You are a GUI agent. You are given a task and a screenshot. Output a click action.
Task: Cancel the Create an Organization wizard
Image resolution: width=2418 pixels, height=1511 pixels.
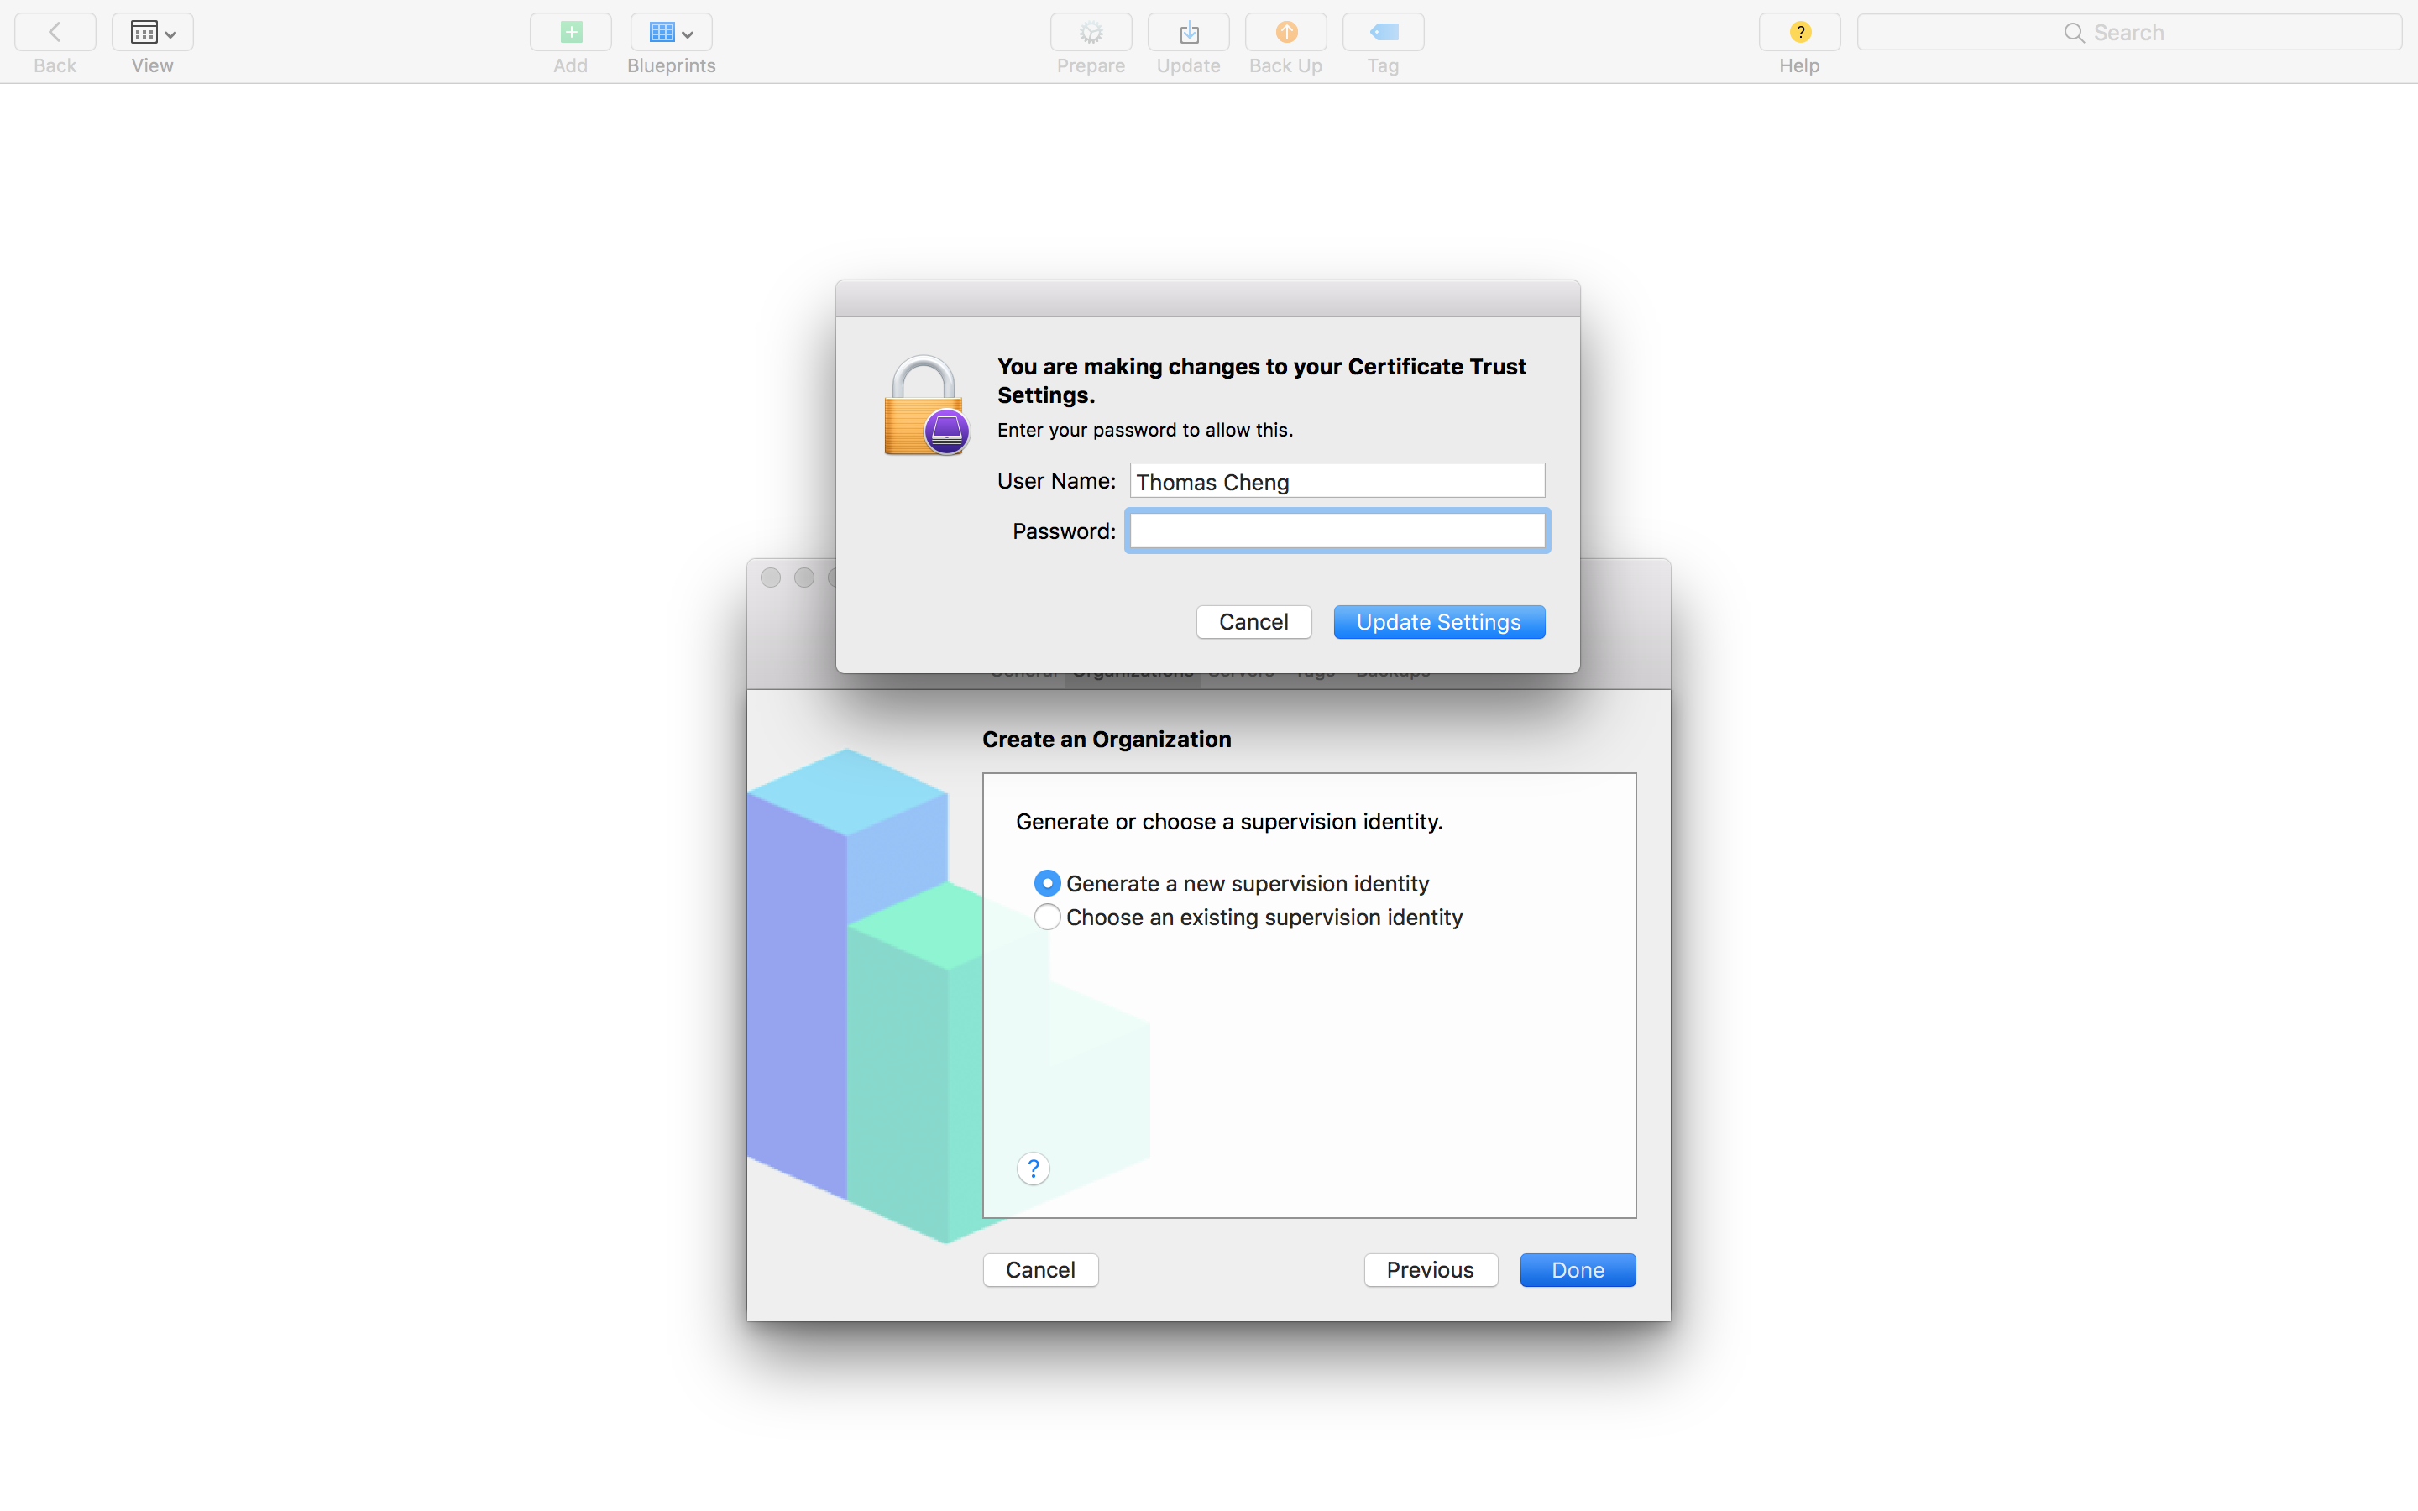(1040, 1269)
